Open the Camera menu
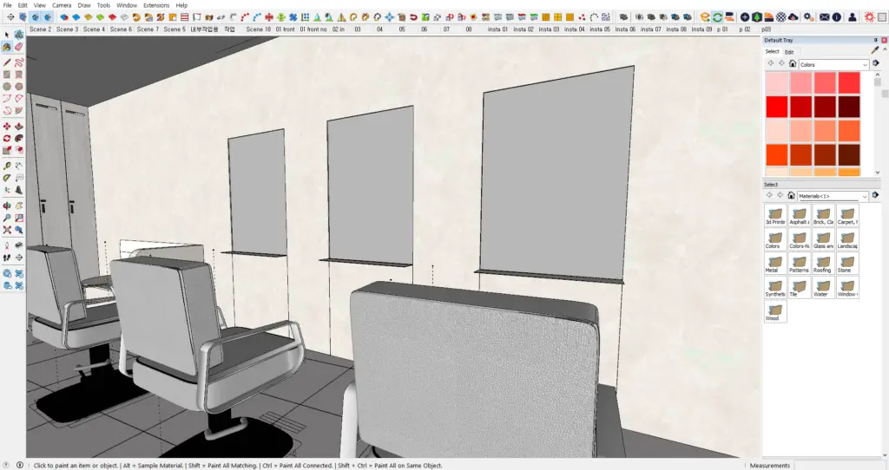Image resolution: width=889 pixels, height=470 pixels. click(62, 5)
